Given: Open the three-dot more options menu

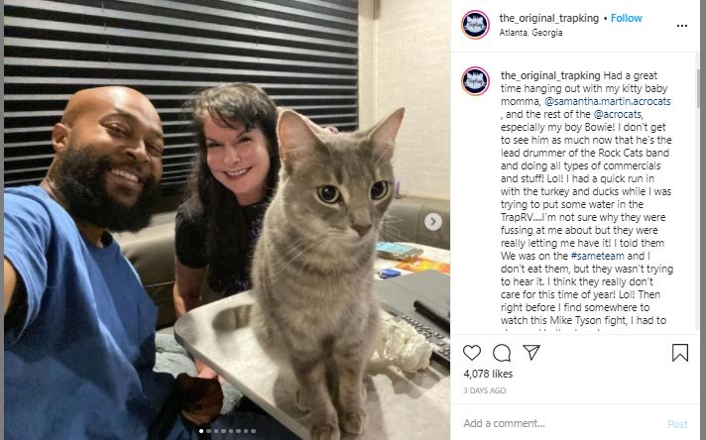Looking at the screenshot, I should pyautogui.click(x=681, y=26).
